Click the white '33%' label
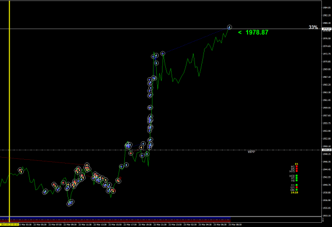 313,27
